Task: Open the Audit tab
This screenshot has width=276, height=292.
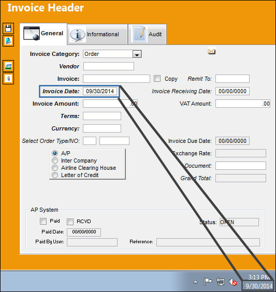Action: coord(147,34)
